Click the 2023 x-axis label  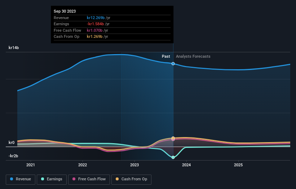134,165
